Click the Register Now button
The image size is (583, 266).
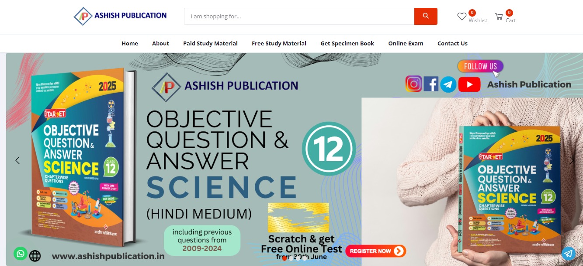tap(376, 251)
